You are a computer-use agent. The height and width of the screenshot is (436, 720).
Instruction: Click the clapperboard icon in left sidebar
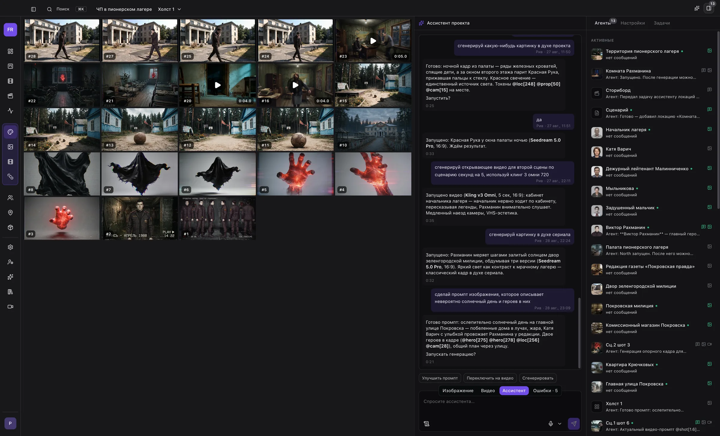click(10, 96)
